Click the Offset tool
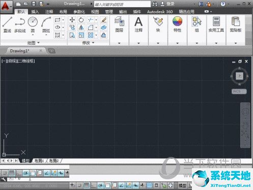 103,35
